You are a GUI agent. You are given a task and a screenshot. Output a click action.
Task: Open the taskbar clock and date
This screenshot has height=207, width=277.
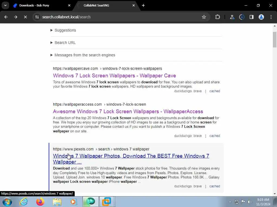pyautogui.click(x=263, y=202)
